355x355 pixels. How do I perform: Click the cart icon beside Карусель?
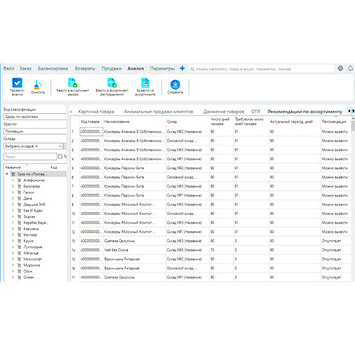[x=19, y=229]
